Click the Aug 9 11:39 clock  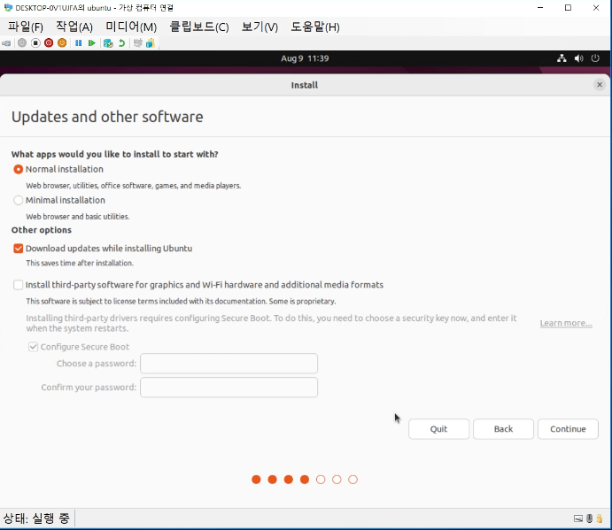[x=305, y=58]
